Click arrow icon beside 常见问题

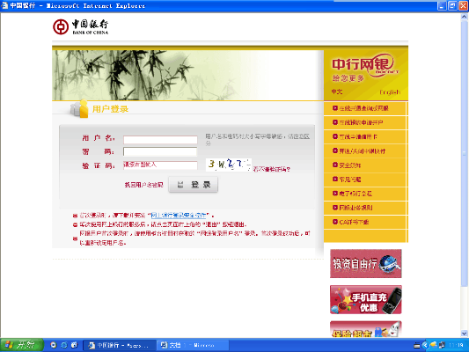pyautogui.click(x=335, y=180)
